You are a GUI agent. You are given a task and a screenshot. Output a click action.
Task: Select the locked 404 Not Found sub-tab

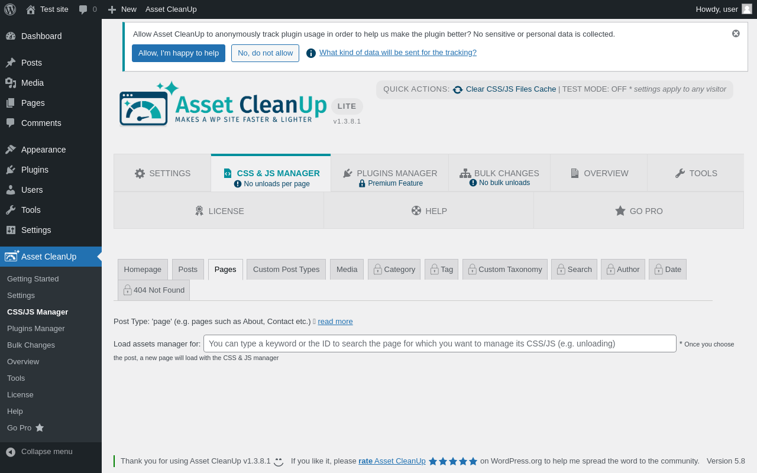154,290
